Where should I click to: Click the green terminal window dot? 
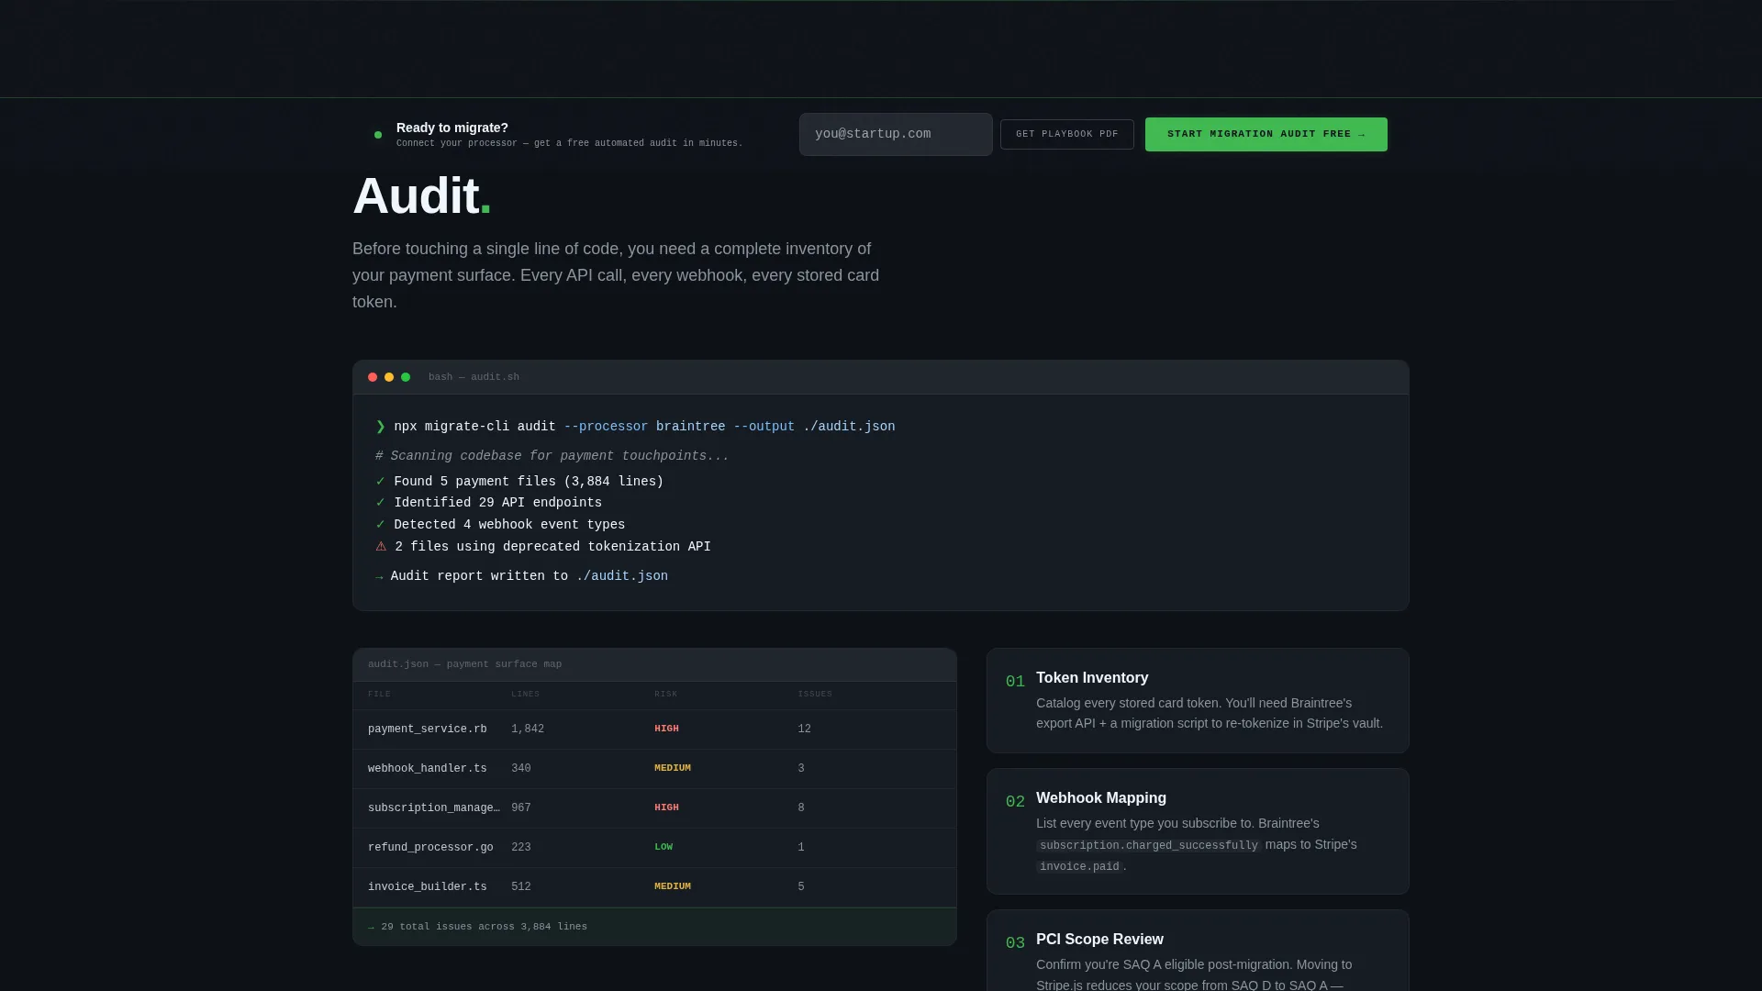click(406, 377)
